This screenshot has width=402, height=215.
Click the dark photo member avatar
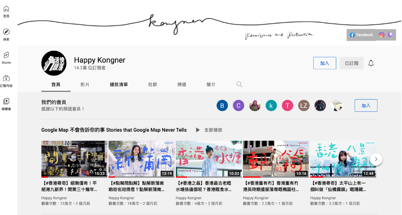(x=320, y=106)
